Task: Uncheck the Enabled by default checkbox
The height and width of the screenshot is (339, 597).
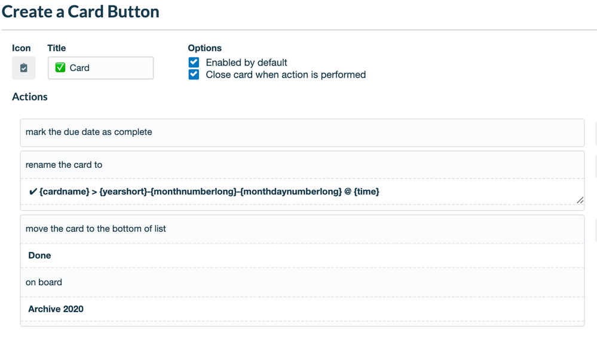Action: point(194,62)
